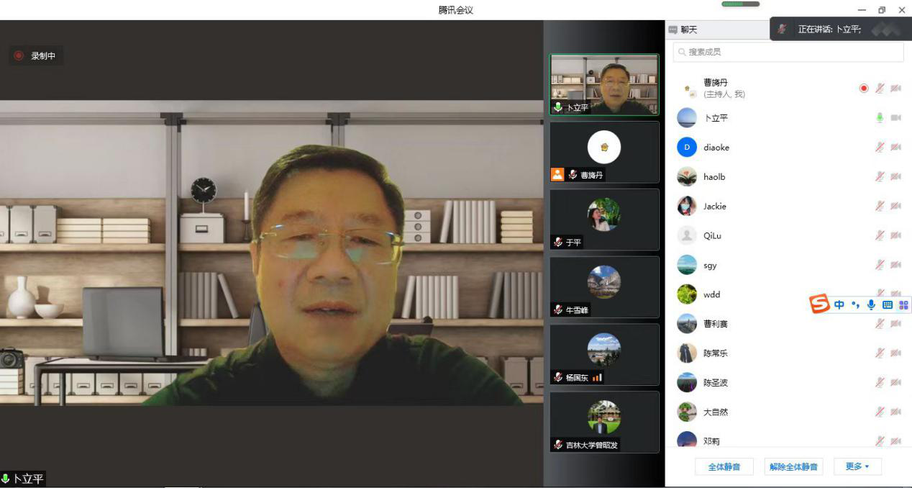Open the 聊天 chat tab
Viewport: 912px width, 488px height.
(683, 30)
